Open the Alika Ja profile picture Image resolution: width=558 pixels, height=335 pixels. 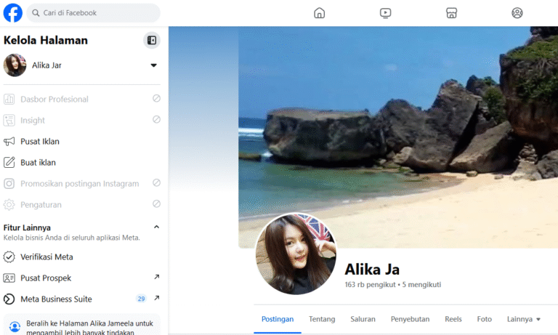click(x=296, y=254)
